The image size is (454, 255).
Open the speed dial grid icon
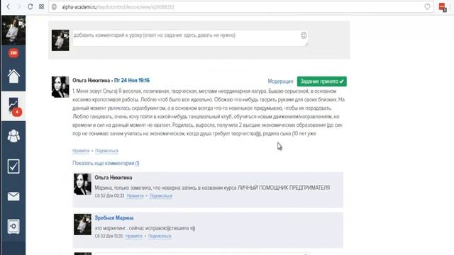click(x=41, y=6)
